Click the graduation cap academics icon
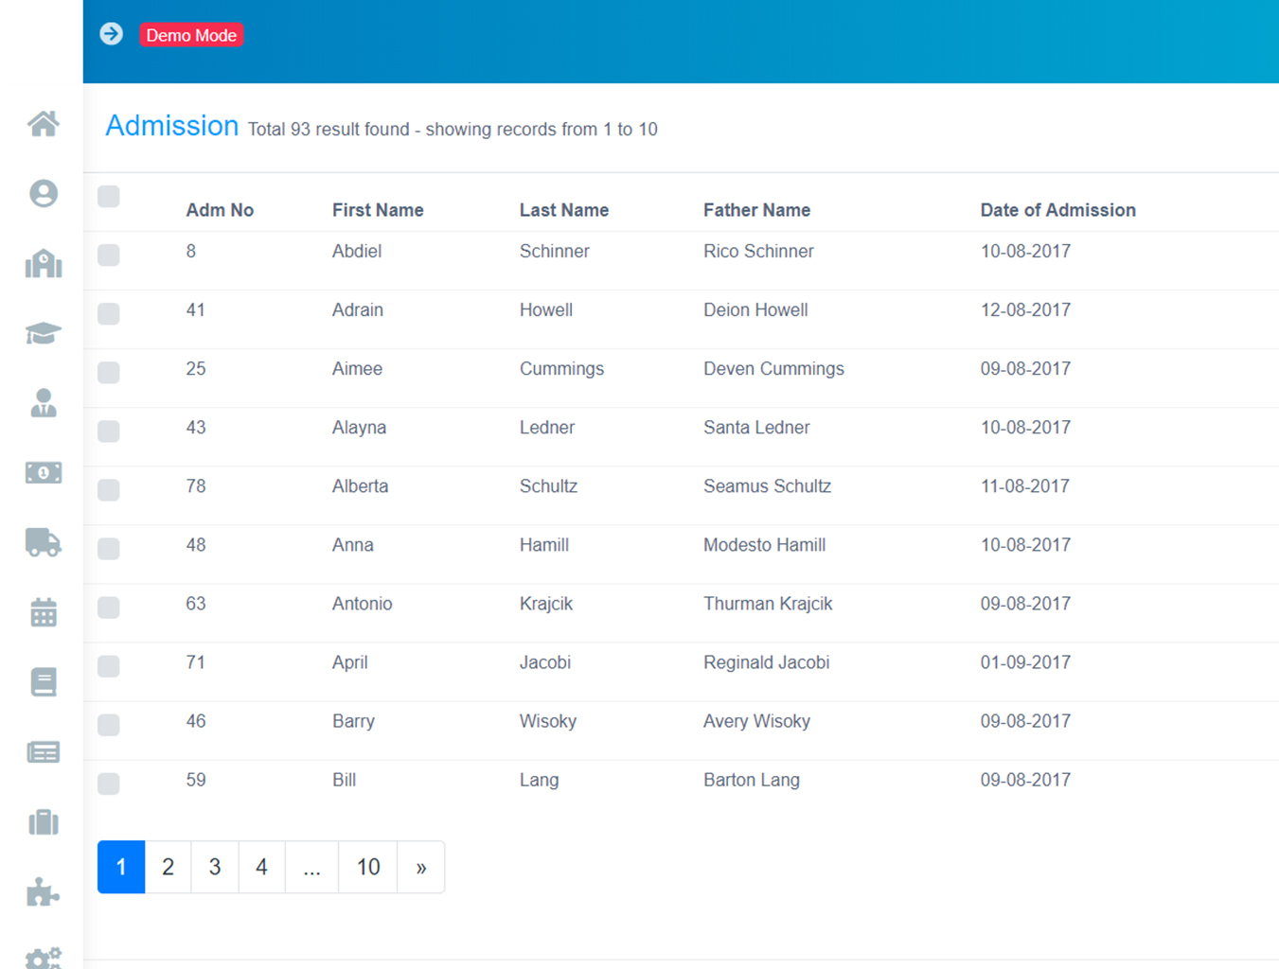This screenshot has height=969, width=1279. click(43, 333)
